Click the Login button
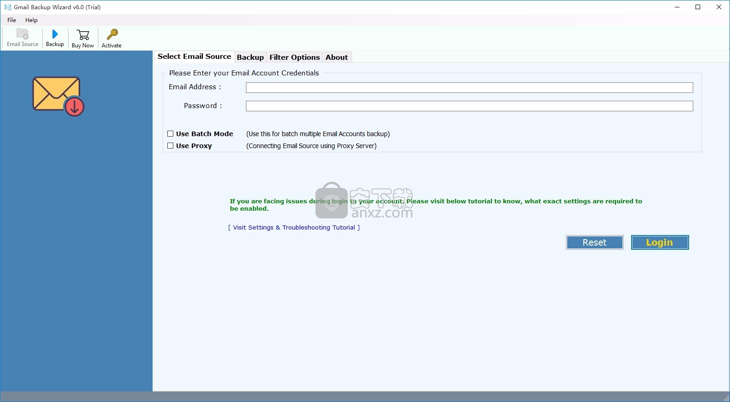This screenshot has height=402, width=730. pos(660,242)
